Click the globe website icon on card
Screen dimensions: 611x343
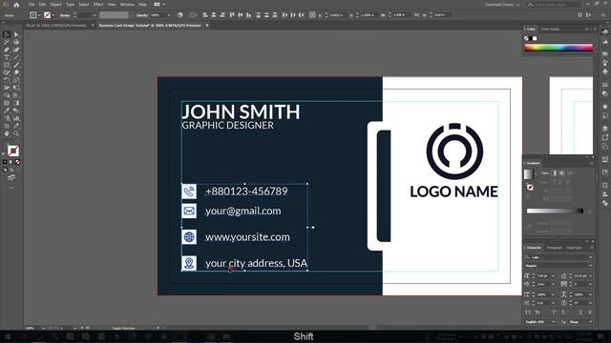point(189,237)
